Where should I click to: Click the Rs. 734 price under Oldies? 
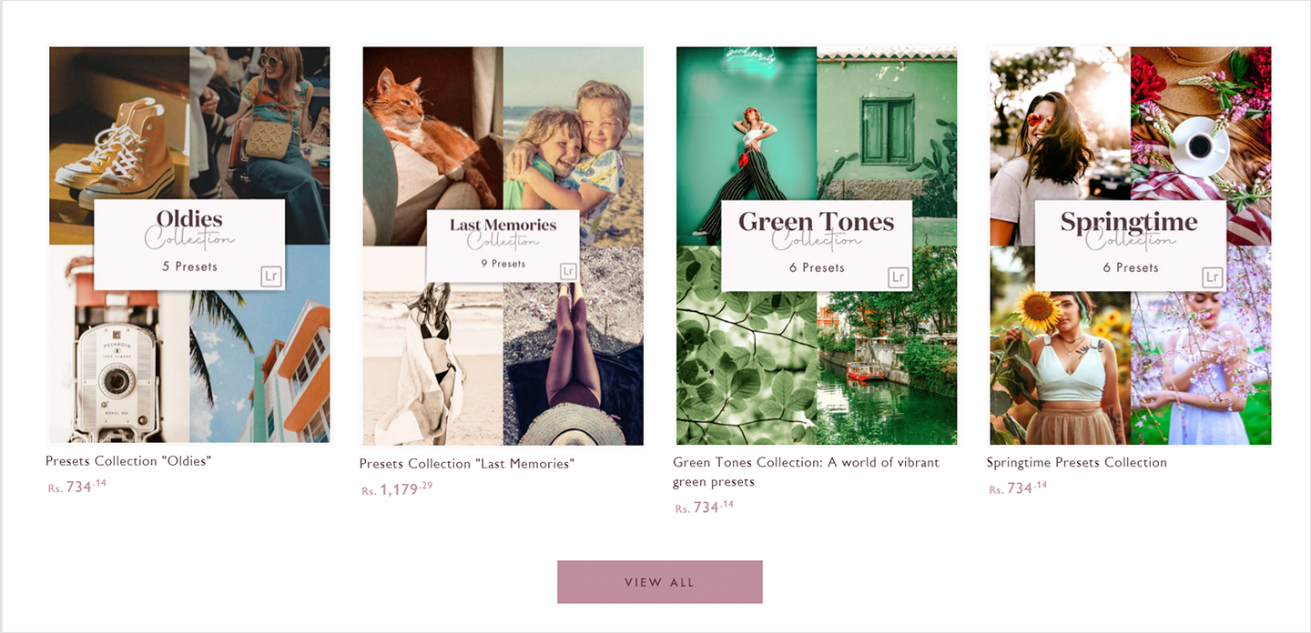pos(77,487)
